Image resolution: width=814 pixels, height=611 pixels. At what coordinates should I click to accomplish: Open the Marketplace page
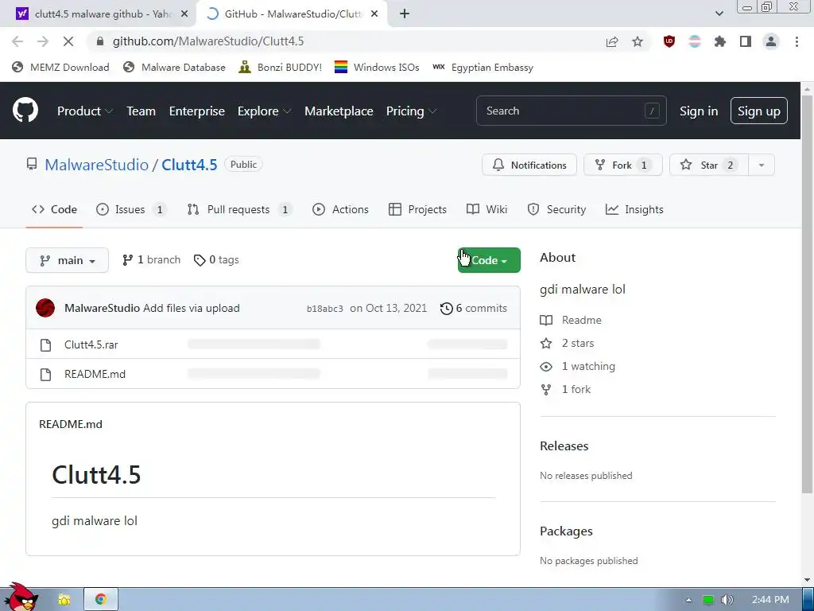coord(339,111)
